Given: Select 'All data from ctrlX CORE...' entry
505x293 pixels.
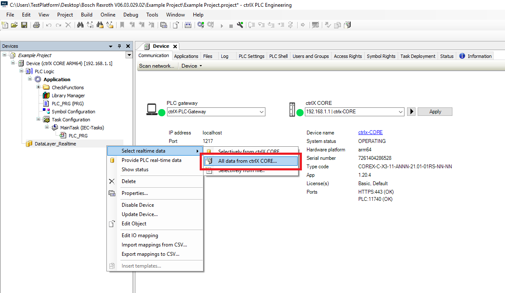Looking at the screenshot, I should [x=247, y=161].
